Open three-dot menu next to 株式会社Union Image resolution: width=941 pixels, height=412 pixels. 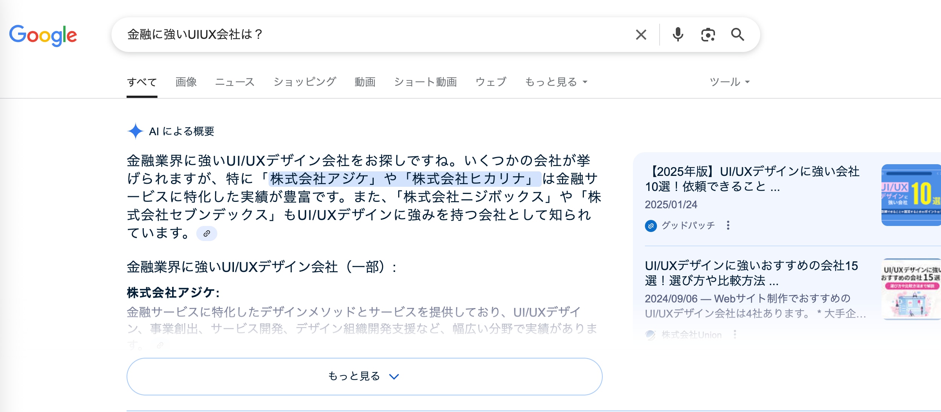[x=735, y=334]
